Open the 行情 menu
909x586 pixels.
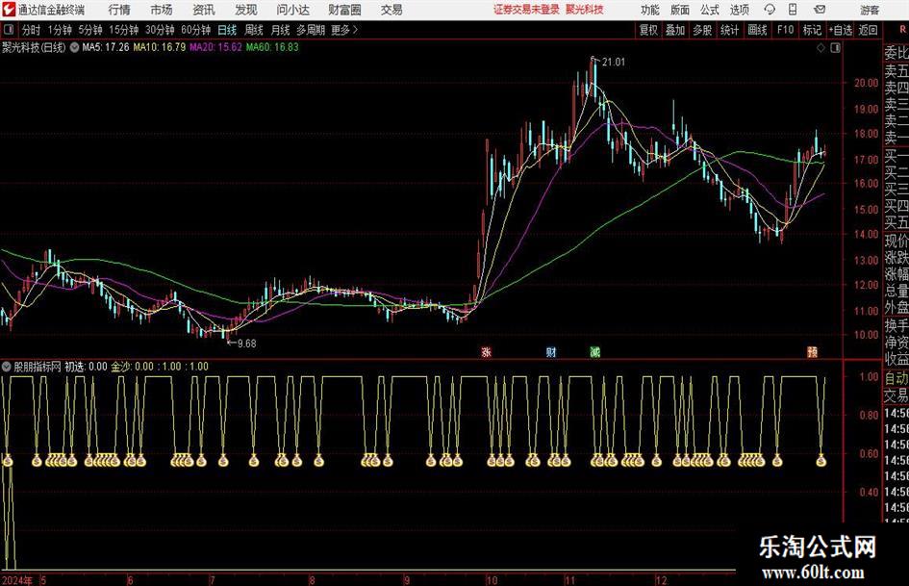(119, 10)
